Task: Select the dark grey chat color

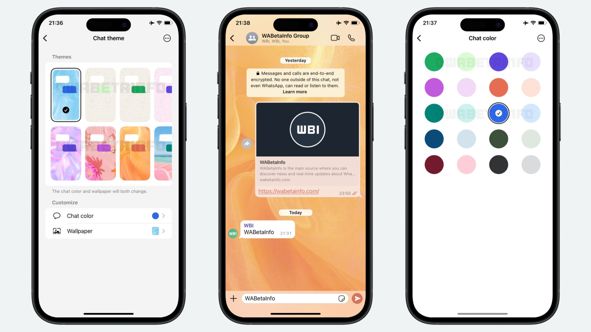Action: (498, 164)
